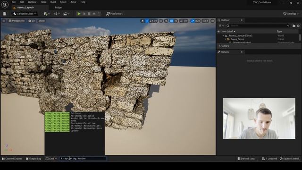Toggle rotation snap angle icon

coord(181,21)
